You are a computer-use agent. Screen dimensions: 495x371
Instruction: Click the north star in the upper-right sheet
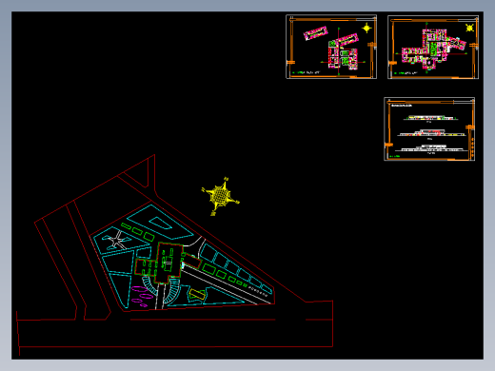click(x=469, y=28)
